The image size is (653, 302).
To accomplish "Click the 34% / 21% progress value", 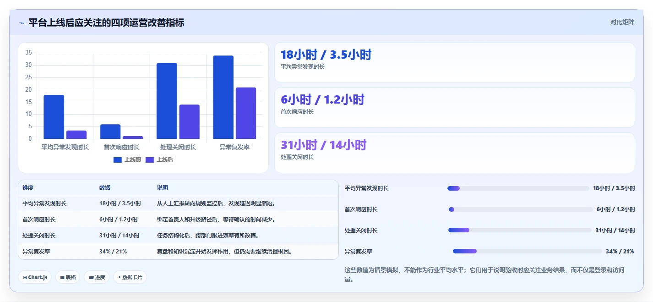I will point(620,252).
